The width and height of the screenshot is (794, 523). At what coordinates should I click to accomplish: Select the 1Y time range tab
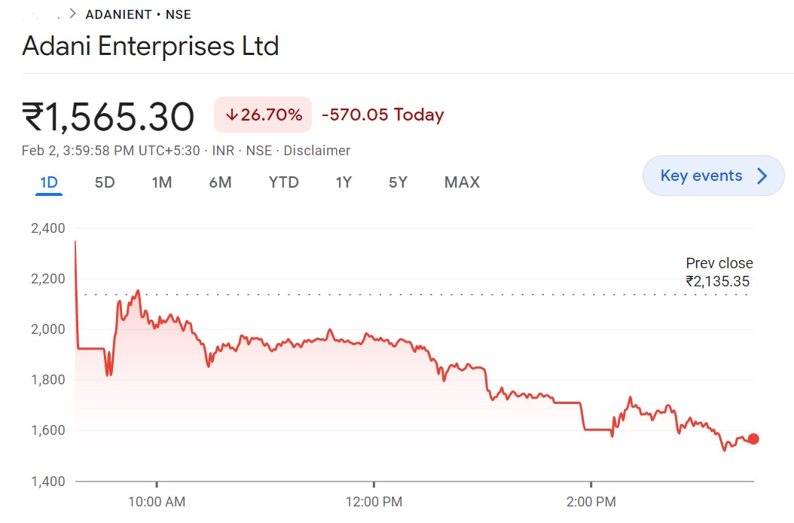343,182
